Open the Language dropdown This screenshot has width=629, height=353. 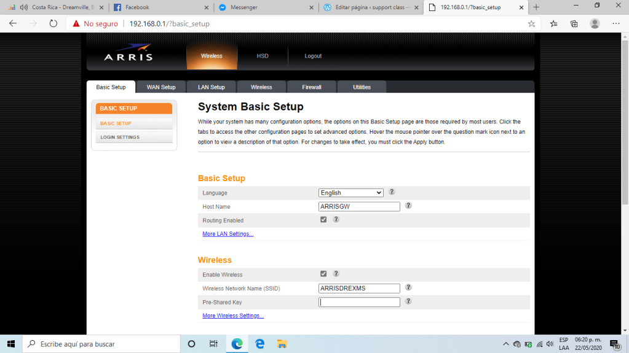[x=350, y=193]
